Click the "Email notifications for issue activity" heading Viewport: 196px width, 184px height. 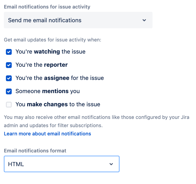pyautogui.click(x=47, y=7)
